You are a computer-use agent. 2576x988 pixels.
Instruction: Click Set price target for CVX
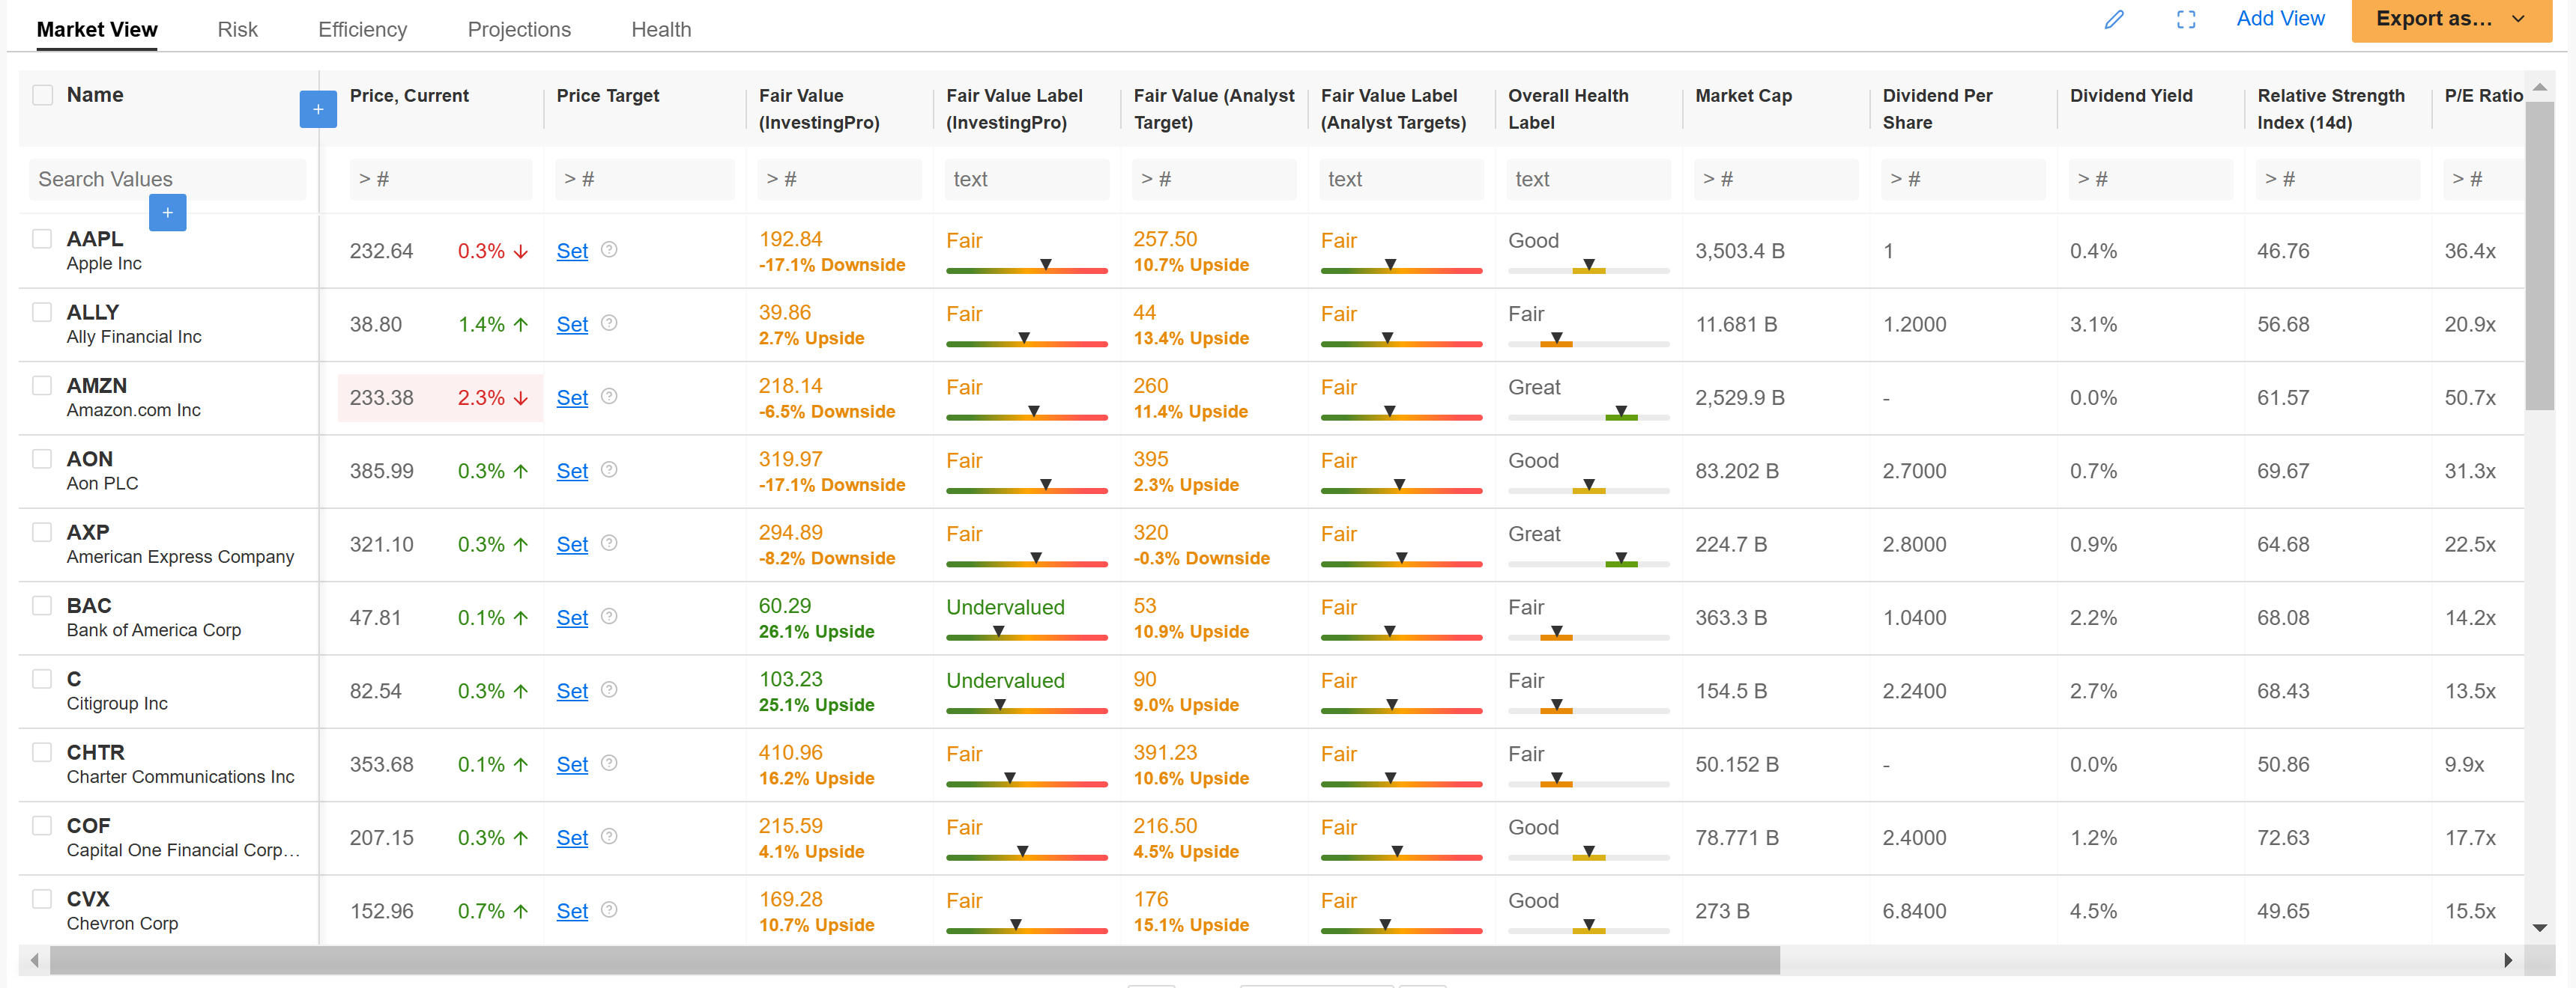(572, 911)
